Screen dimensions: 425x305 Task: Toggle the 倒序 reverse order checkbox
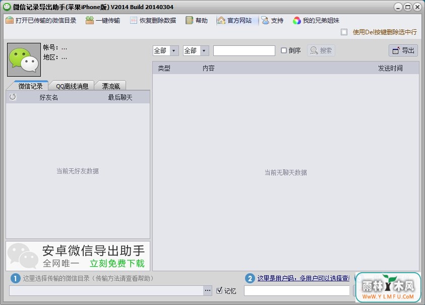pos(284,50)
